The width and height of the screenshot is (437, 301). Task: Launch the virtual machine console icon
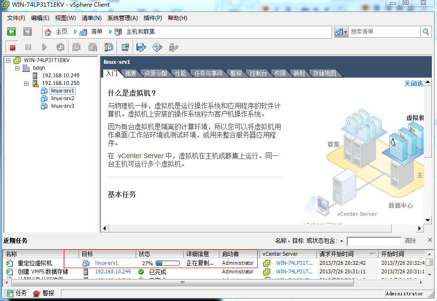click(125, 47)
